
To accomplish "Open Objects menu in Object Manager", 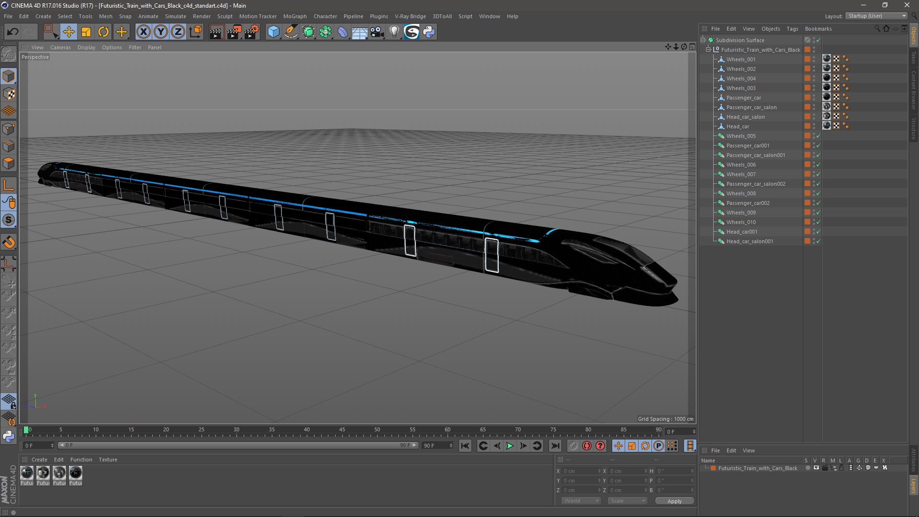I will pyautogui.click(x=771, y=29).
